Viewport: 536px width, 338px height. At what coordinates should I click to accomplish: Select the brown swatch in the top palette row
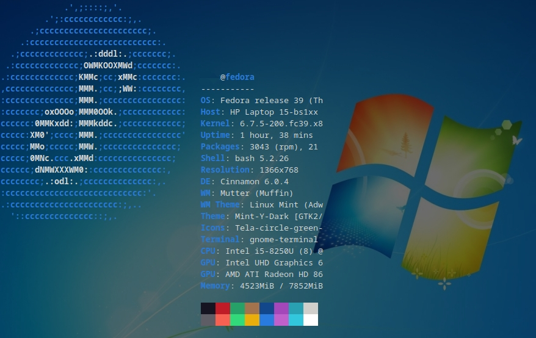point(252,308)
